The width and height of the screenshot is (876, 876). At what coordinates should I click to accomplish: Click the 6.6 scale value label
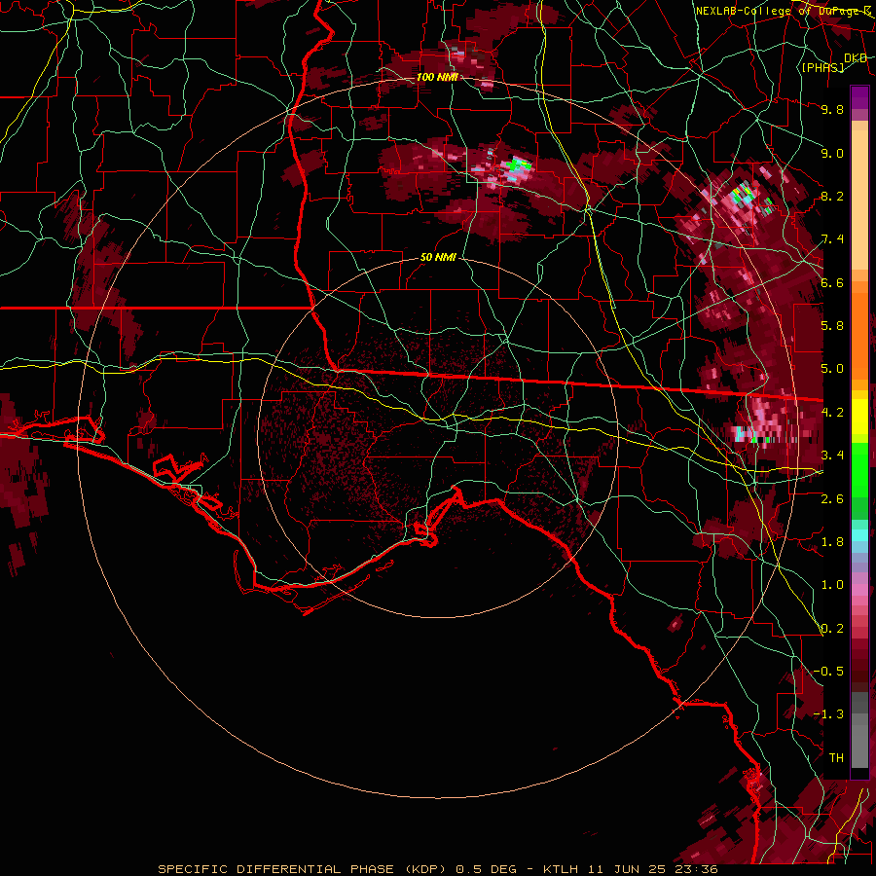point(832,282)
